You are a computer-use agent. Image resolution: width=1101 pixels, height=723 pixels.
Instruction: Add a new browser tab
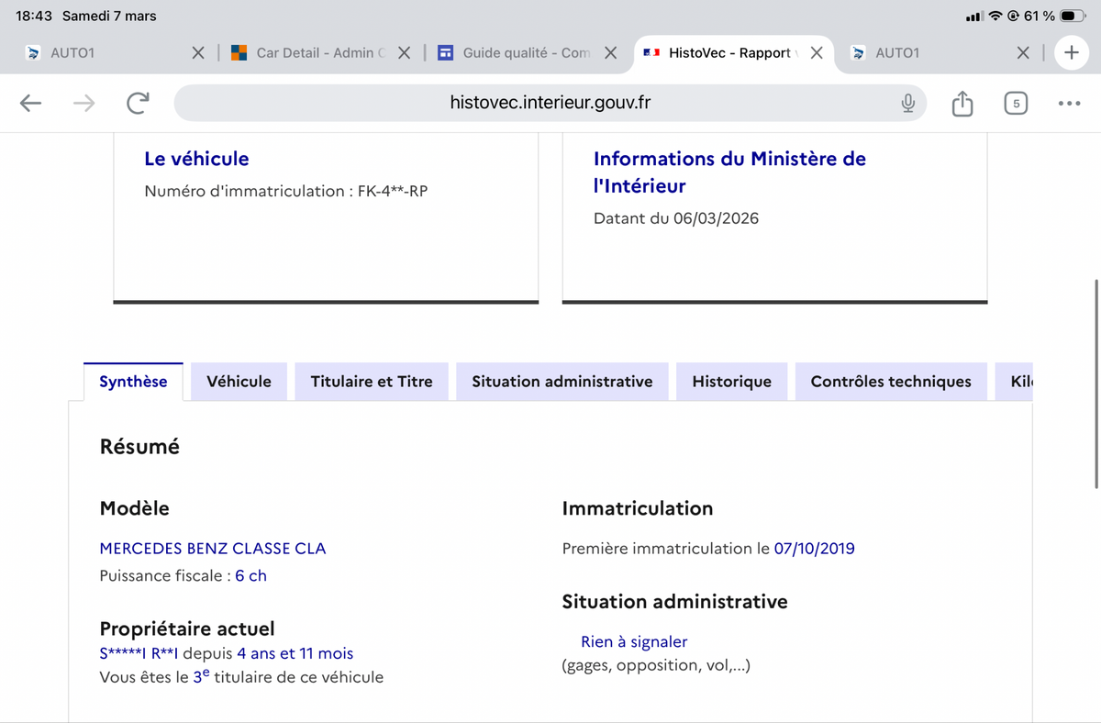click(x=1071, y=53)
